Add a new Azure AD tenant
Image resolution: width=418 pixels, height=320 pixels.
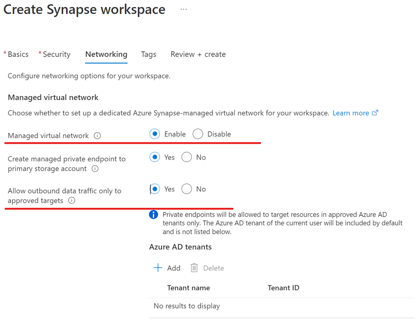(167, 268)
